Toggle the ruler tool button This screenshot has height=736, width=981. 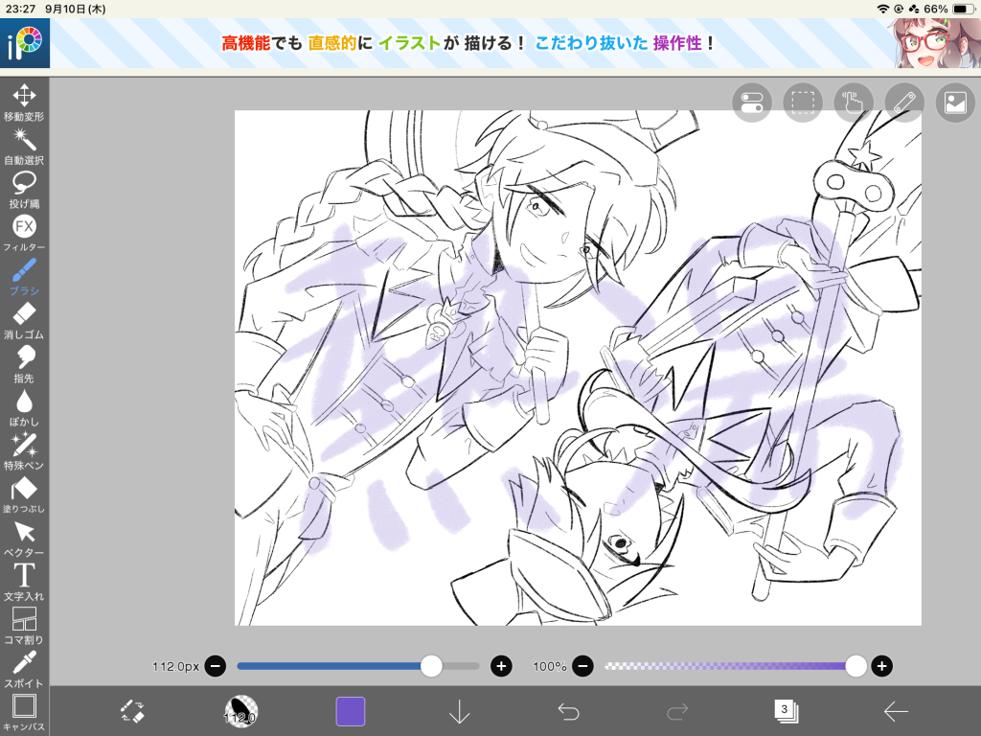[x=904, y=103]
